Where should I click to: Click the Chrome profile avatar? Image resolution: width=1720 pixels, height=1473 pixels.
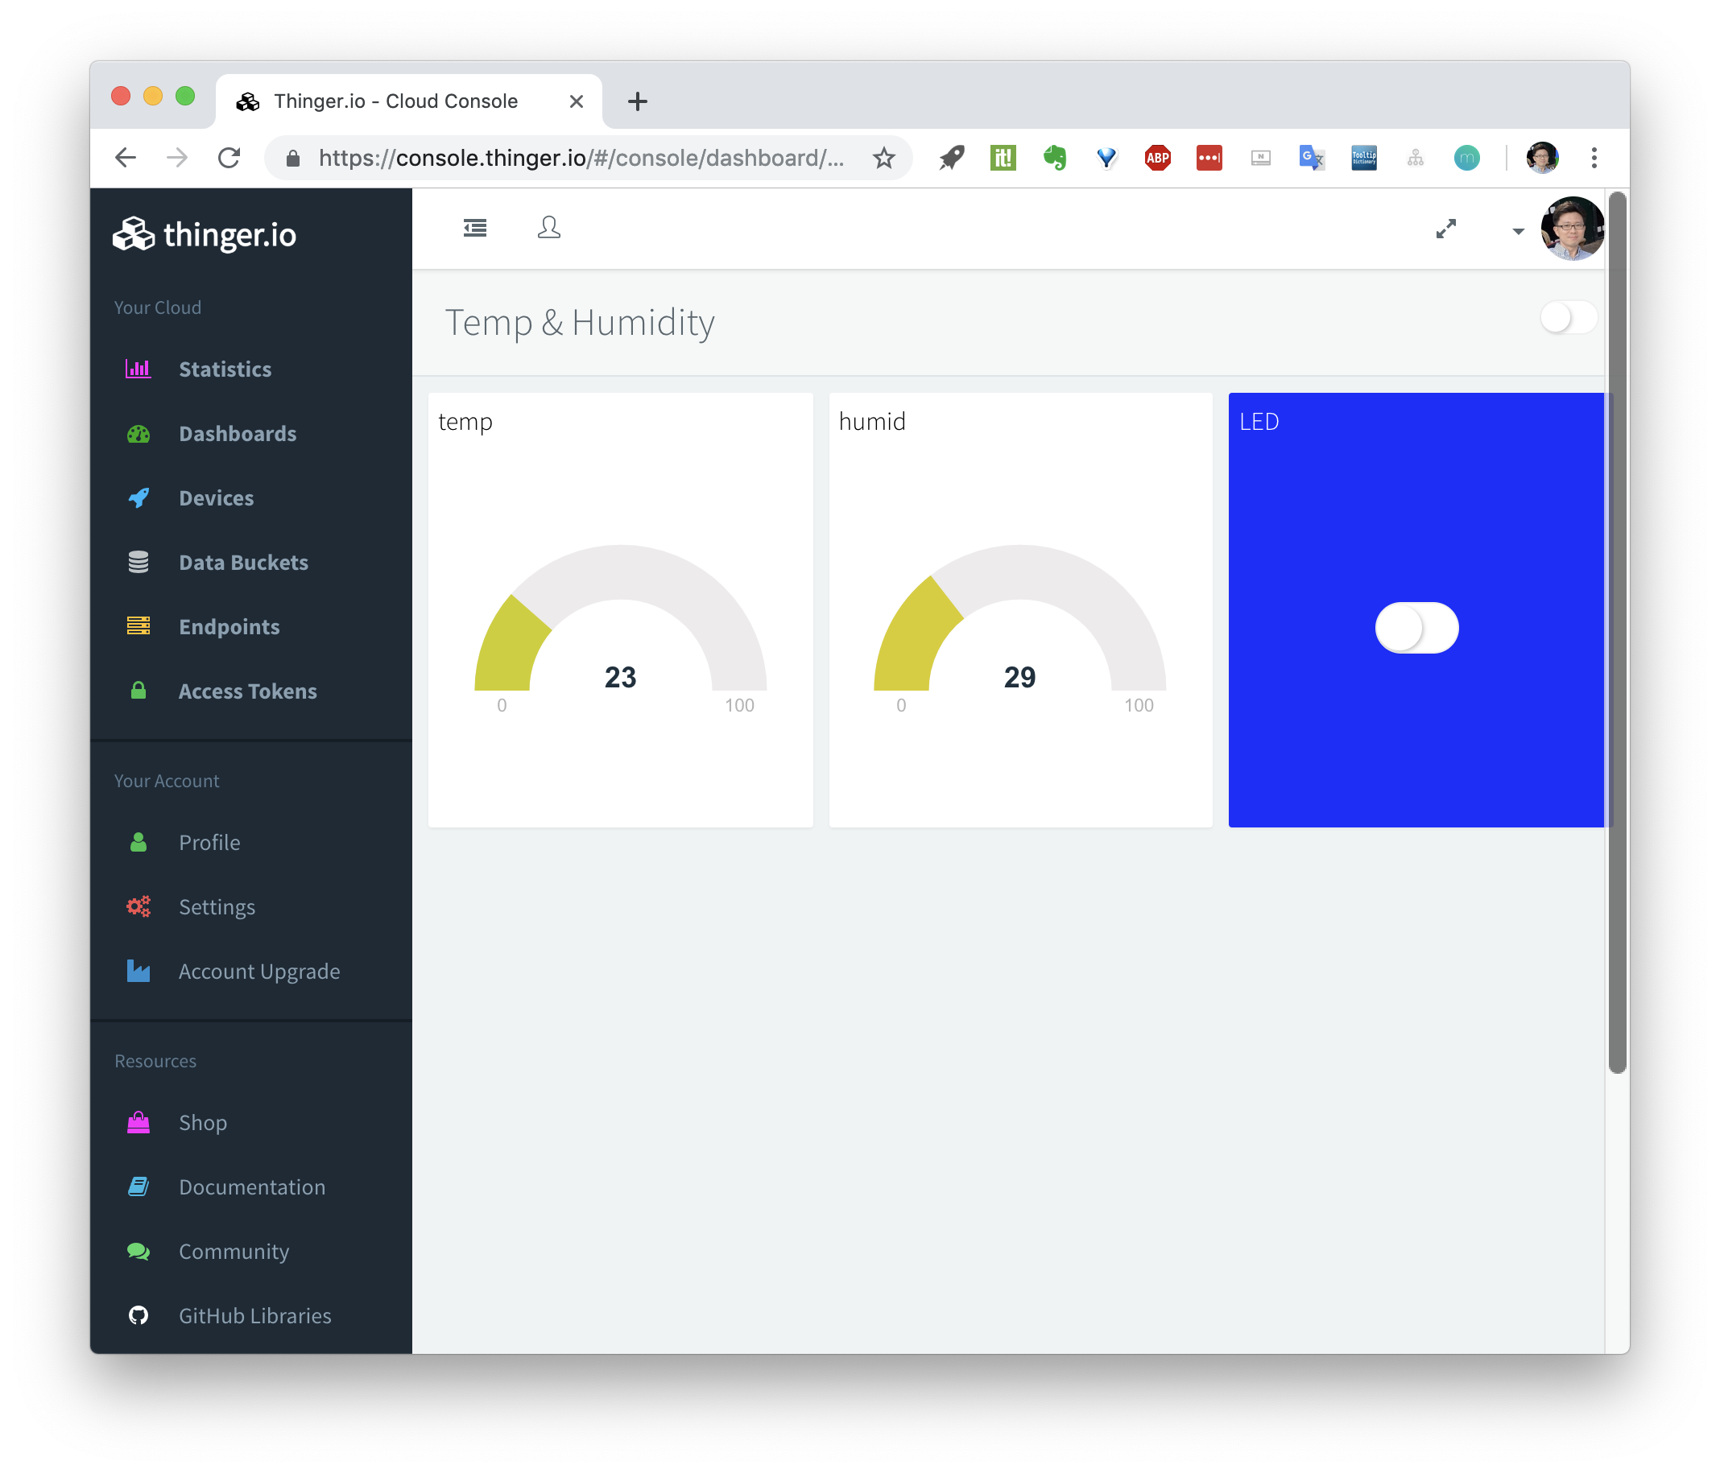(x=1541, y=158)
